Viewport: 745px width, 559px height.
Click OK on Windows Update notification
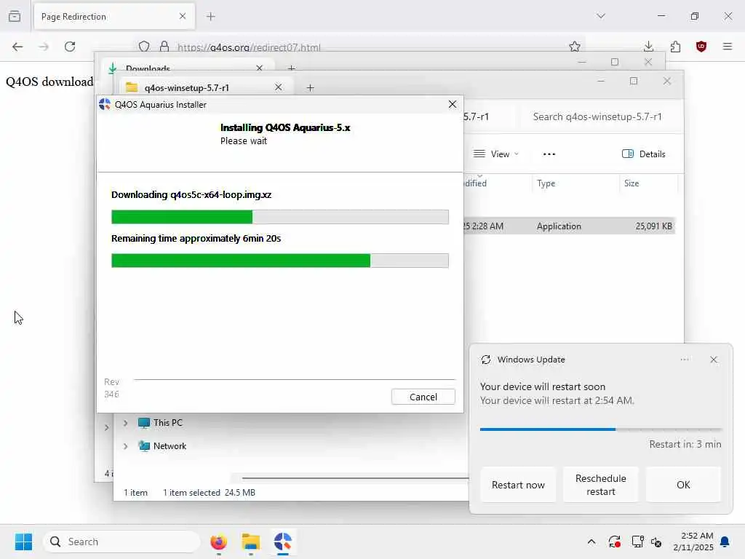pos(683,485)
